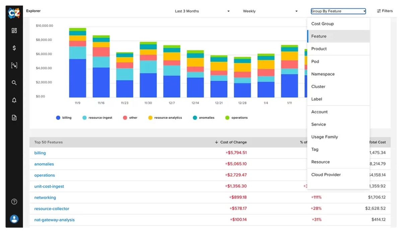The image size is (402, 233).
Task: Click the document reports icon in sidebar
Action: tap(14, 118)
